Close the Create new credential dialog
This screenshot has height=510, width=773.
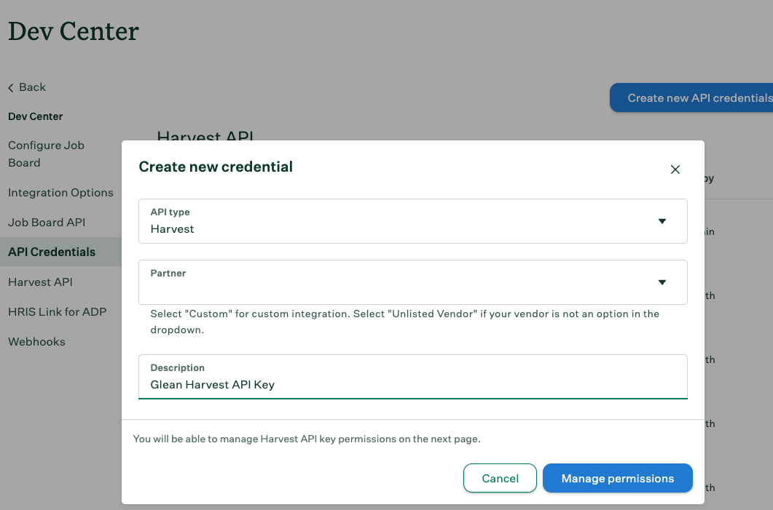point(675,170)
